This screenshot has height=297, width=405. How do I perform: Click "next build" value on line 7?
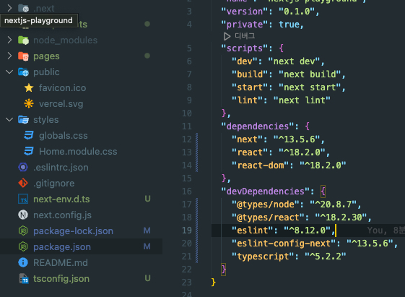[x=310, y=74]
